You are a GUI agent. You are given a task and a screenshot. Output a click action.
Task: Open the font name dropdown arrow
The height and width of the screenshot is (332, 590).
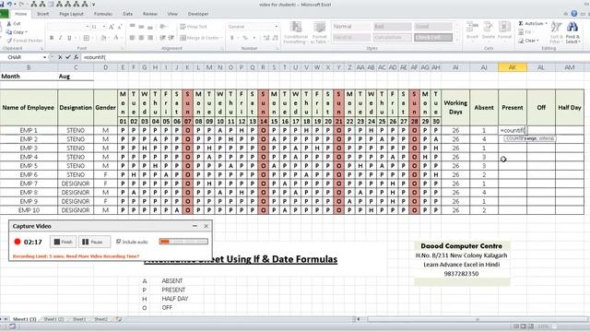(88, 27)
